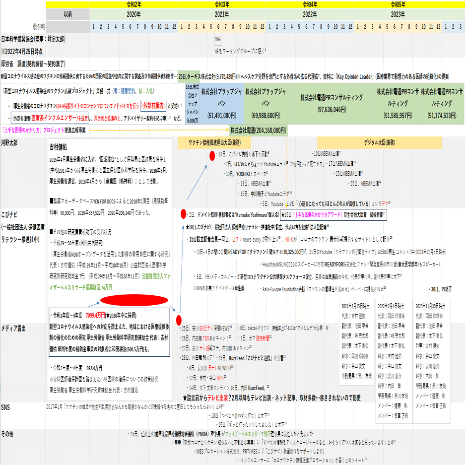Screen dimensions: 465x465
Task: Click the large red oval shape
Action: pyautogui.click(x=134, y=300)
